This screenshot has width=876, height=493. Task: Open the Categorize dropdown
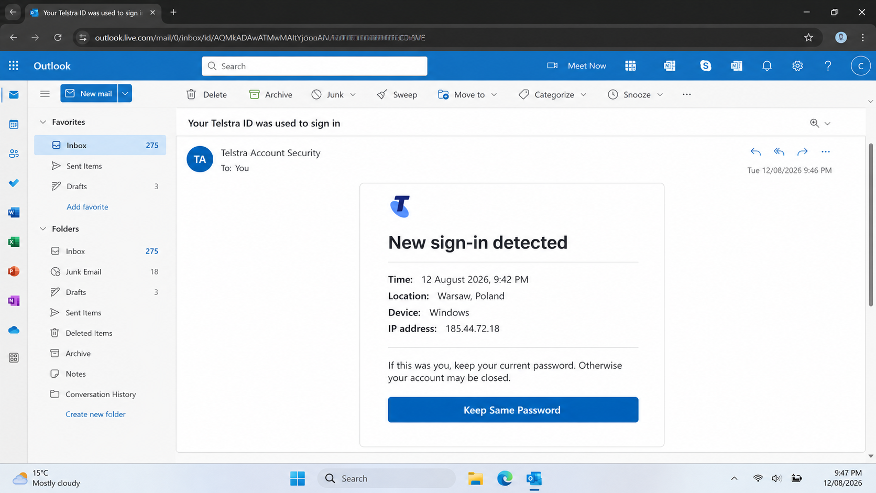pyautogui.click(x=552, y=94)
